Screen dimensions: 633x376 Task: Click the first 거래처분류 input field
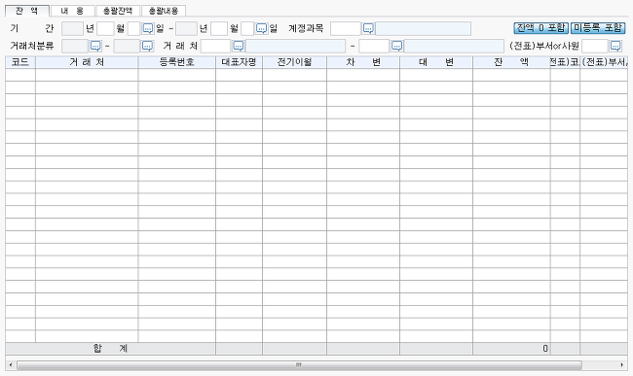tap(75, 47)
